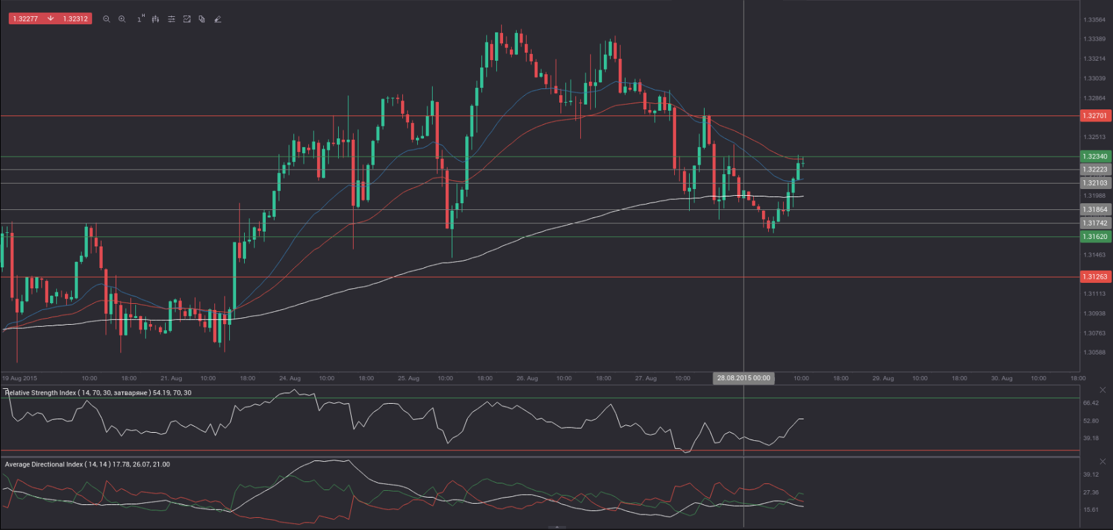Click the copy/duplicate chart icon
The height and width of the screenshot is (530, 1113).
point(202,19)
